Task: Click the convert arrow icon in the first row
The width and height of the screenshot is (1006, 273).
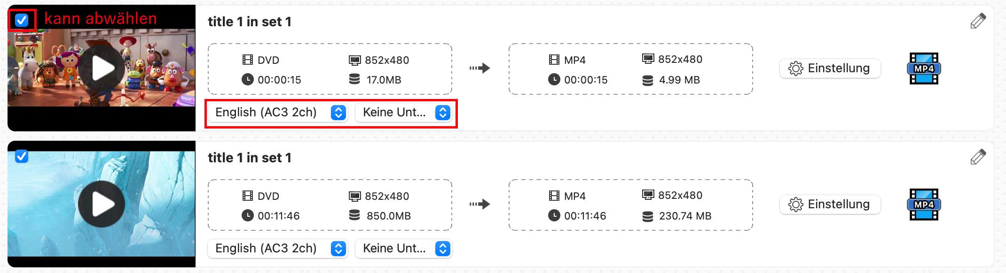Action: [480, 68]
